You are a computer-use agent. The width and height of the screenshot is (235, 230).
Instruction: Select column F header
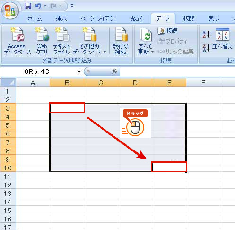(203, 83)
